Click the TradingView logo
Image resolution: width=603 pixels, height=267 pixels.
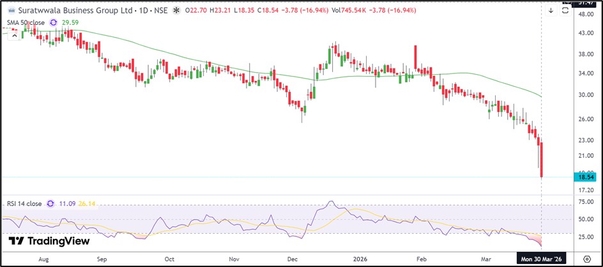(x=49, y=241)
